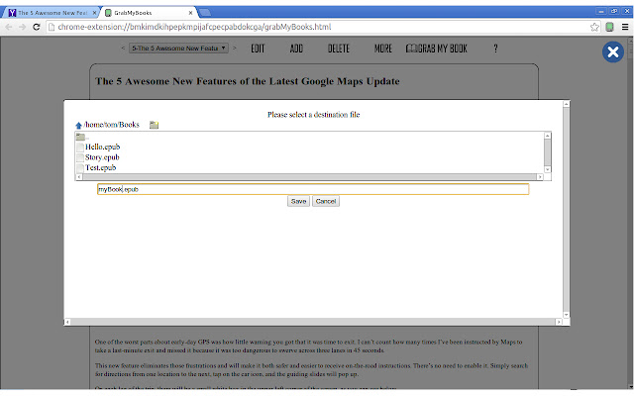Click the dialog's horizontal scroll right arrow

(559, 322)
